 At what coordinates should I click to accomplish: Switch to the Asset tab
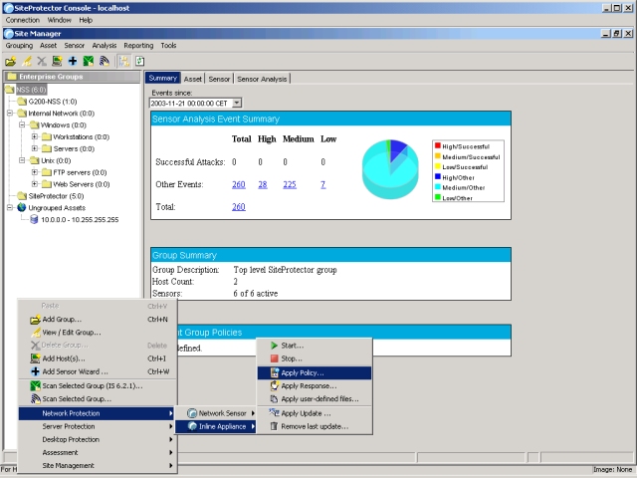point(192,79)
